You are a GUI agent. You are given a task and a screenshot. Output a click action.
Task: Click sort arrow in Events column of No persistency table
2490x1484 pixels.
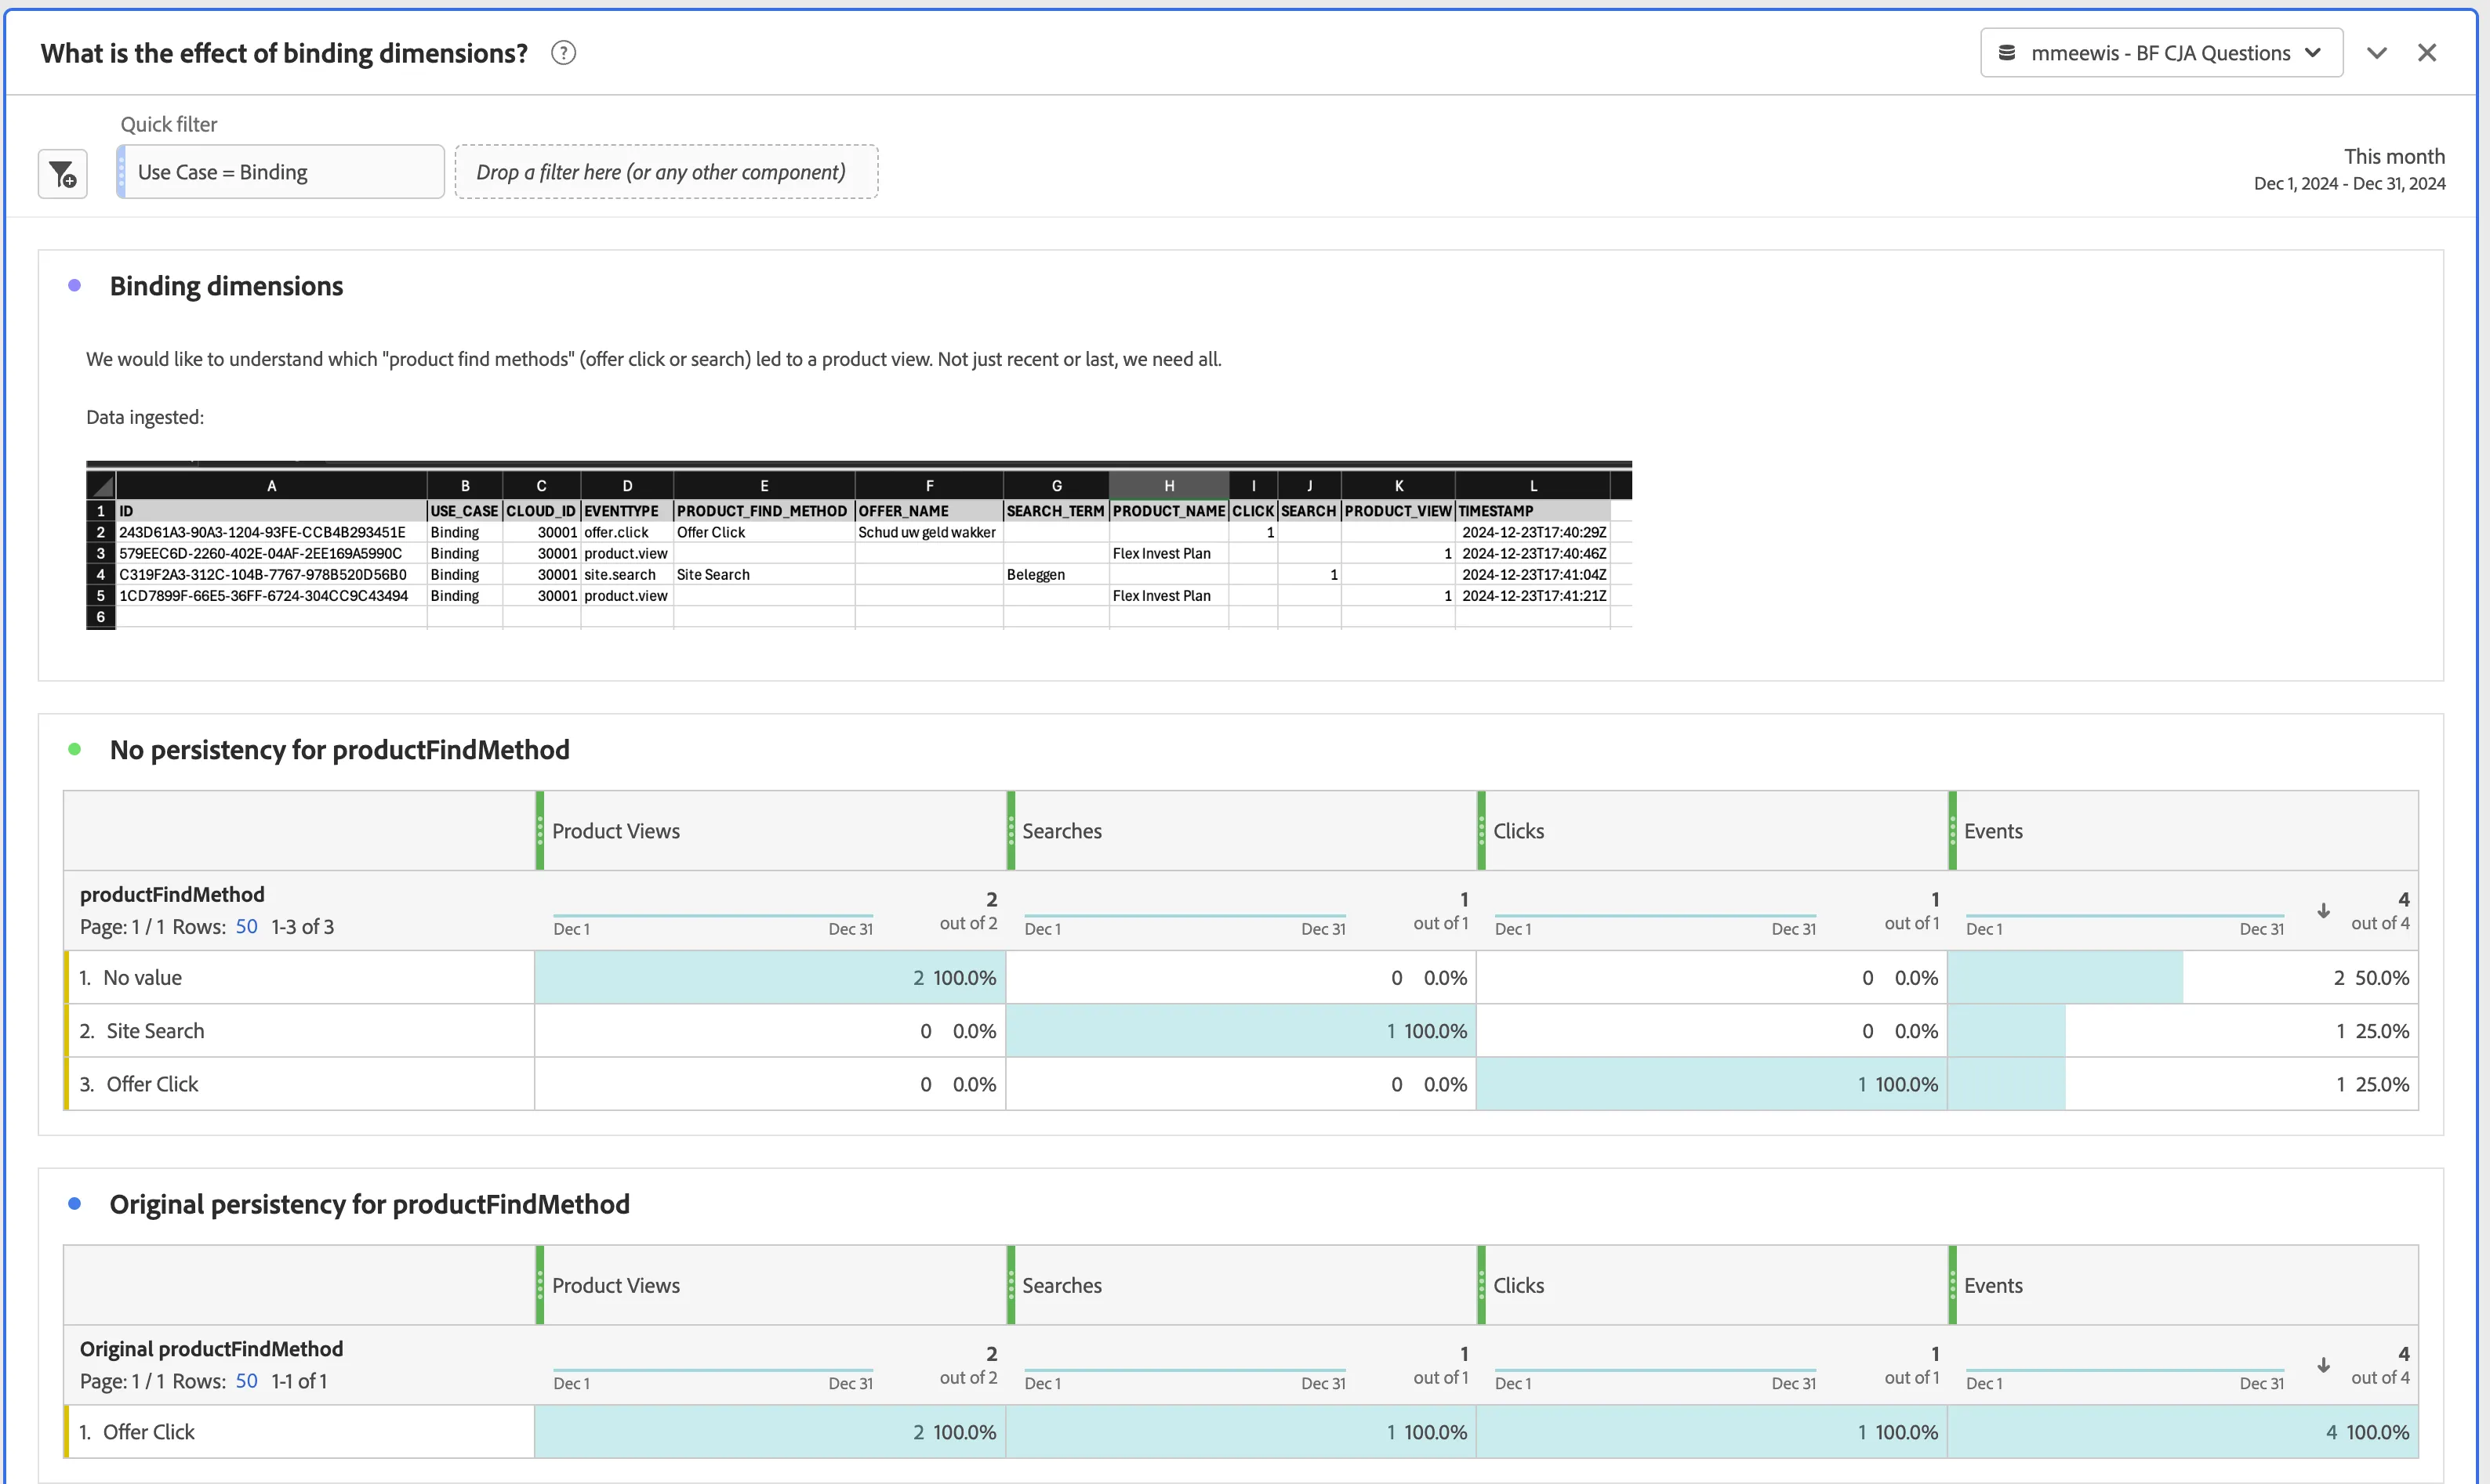click(x=2324, y=911)
